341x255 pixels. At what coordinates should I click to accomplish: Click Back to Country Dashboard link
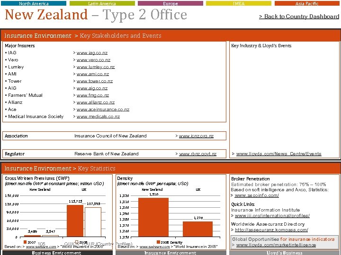pyautogui.click(x=299, y=17)
